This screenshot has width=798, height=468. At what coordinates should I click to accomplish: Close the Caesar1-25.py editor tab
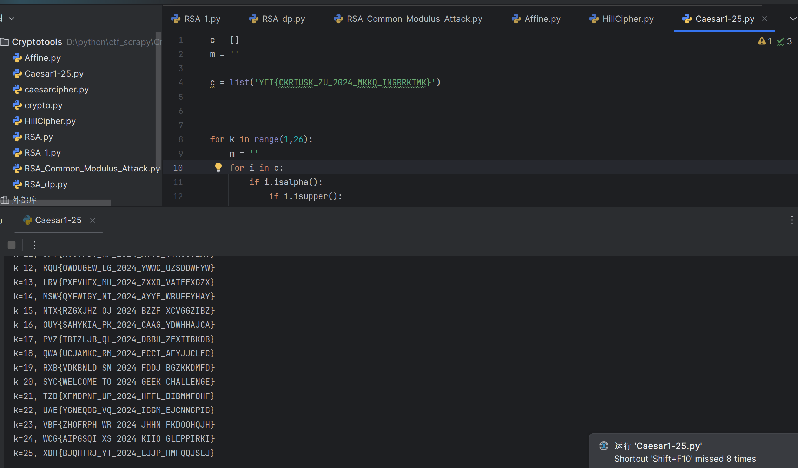click(x=765, y=19)
